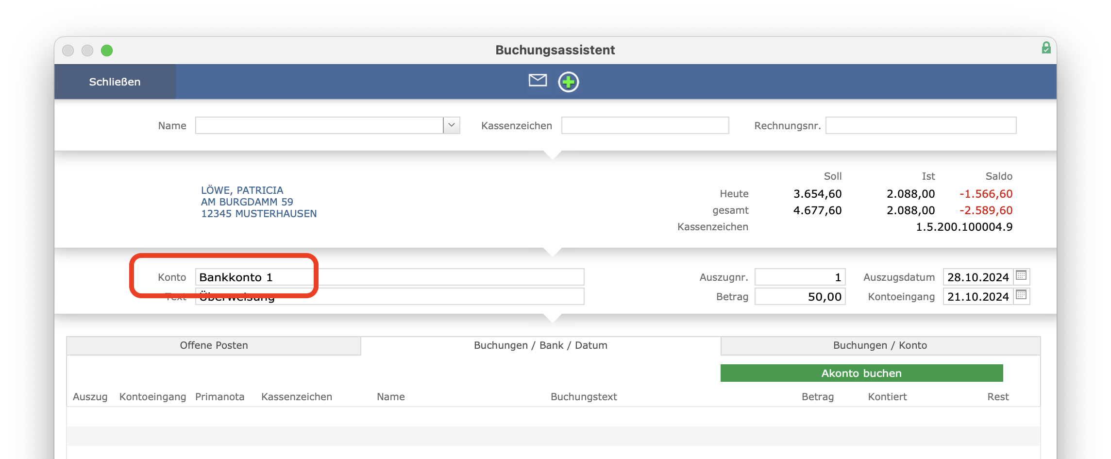This screenshot has height=459, width=1111.
Task: Click the Primanota column header
Action: tap(219, 397)
